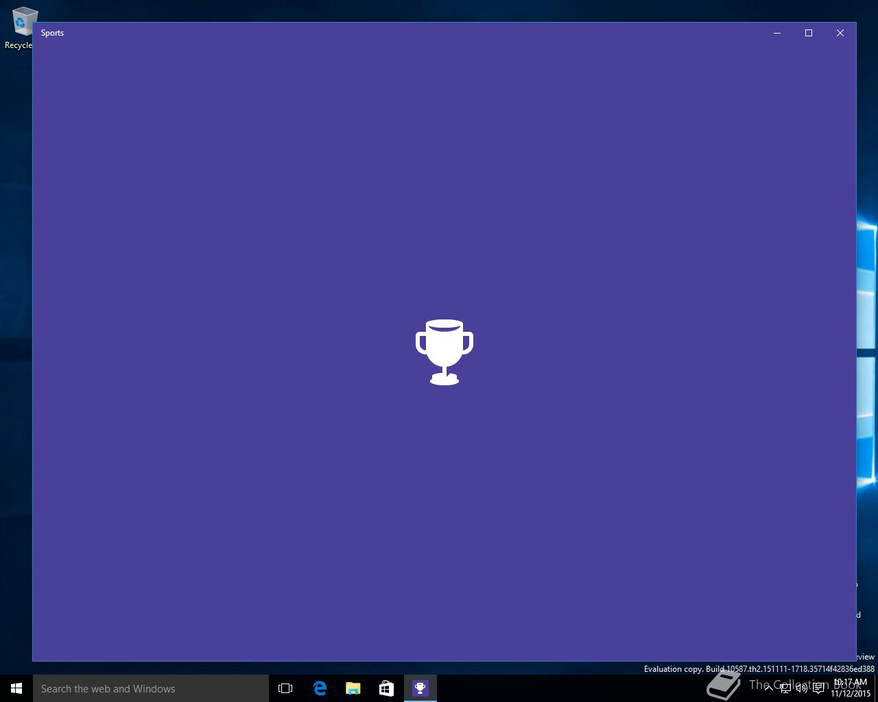Close the Sports window
The width and height of the screenshot is (878, 702).
[x=840, y=33]
